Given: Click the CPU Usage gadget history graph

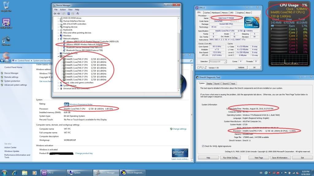Looking at the screenshot, I should point(289,60).
